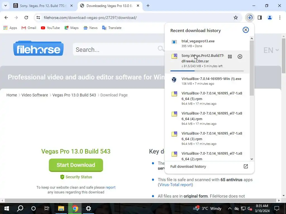Go back to the previous page

(x=6, y=18)
